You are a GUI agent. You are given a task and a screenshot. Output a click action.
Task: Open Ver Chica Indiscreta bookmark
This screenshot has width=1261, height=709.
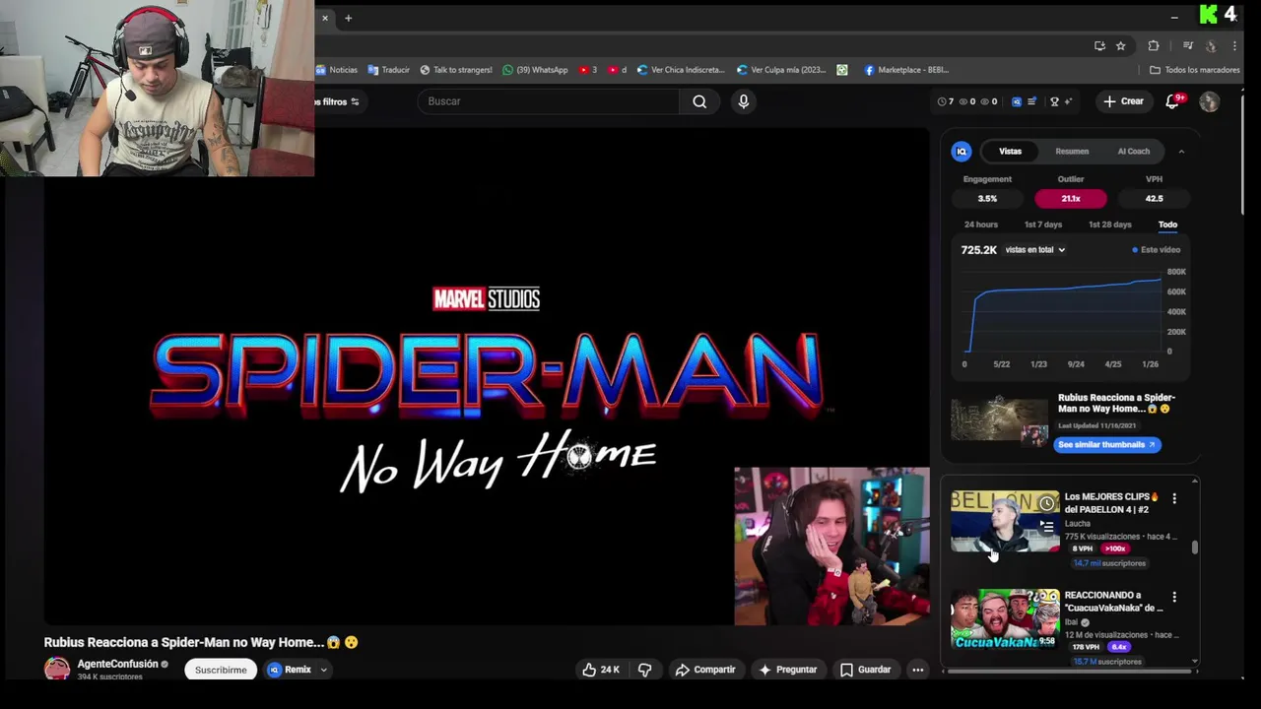681,70
